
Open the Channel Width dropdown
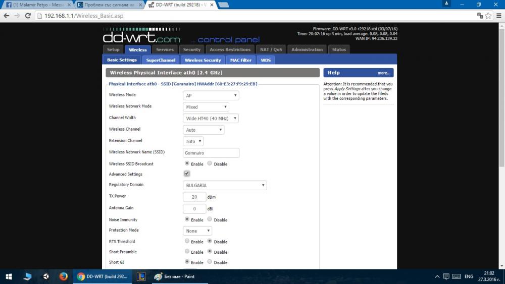click(x=211, y=119)
